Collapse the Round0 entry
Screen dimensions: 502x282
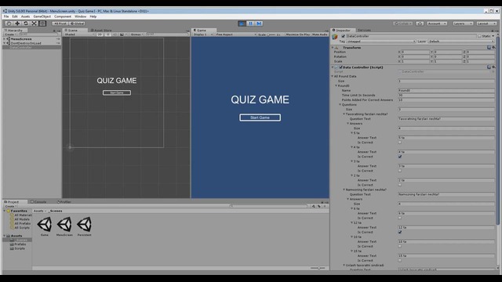point(336,85)
